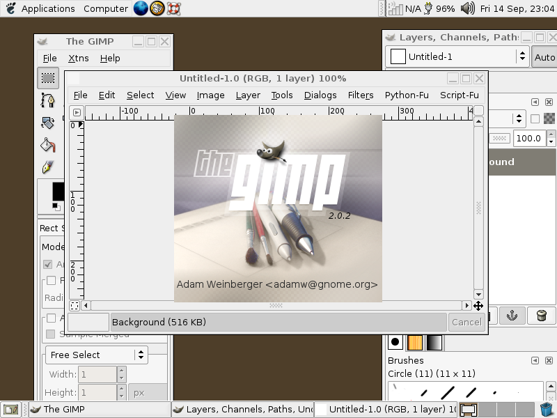
Task: Click the vertical scrollbar down arrow of image
Action: tap(478, 294)
